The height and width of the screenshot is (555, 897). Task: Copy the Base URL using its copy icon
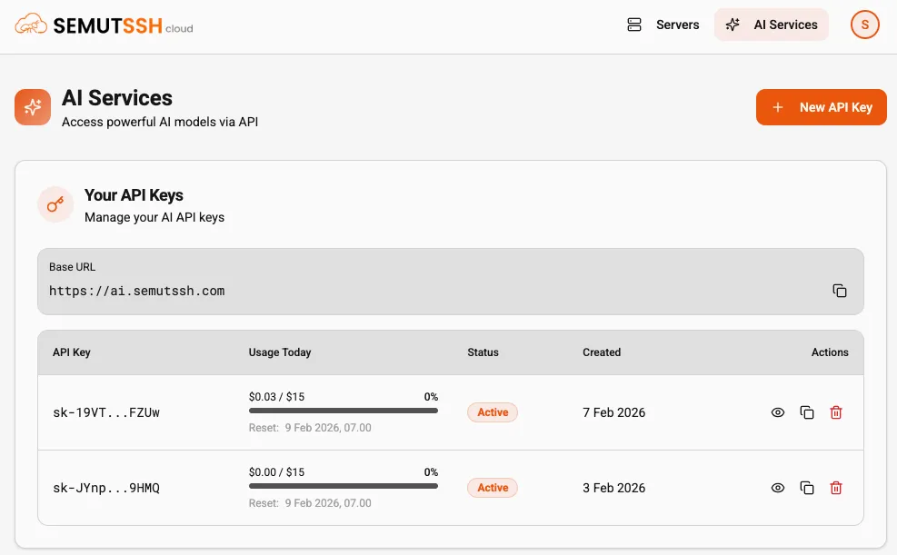click(839, 290)
